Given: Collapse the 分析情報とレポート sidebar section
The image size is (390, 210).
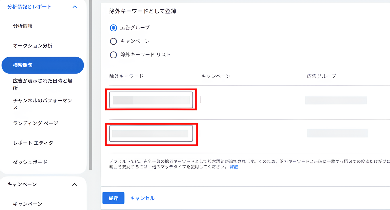Looking at the screenshot, I should [74, 7].
